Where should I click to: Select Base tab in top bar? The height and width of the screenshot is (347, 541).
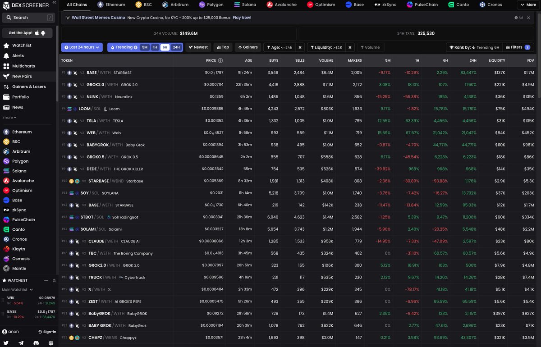pos(355,5)
